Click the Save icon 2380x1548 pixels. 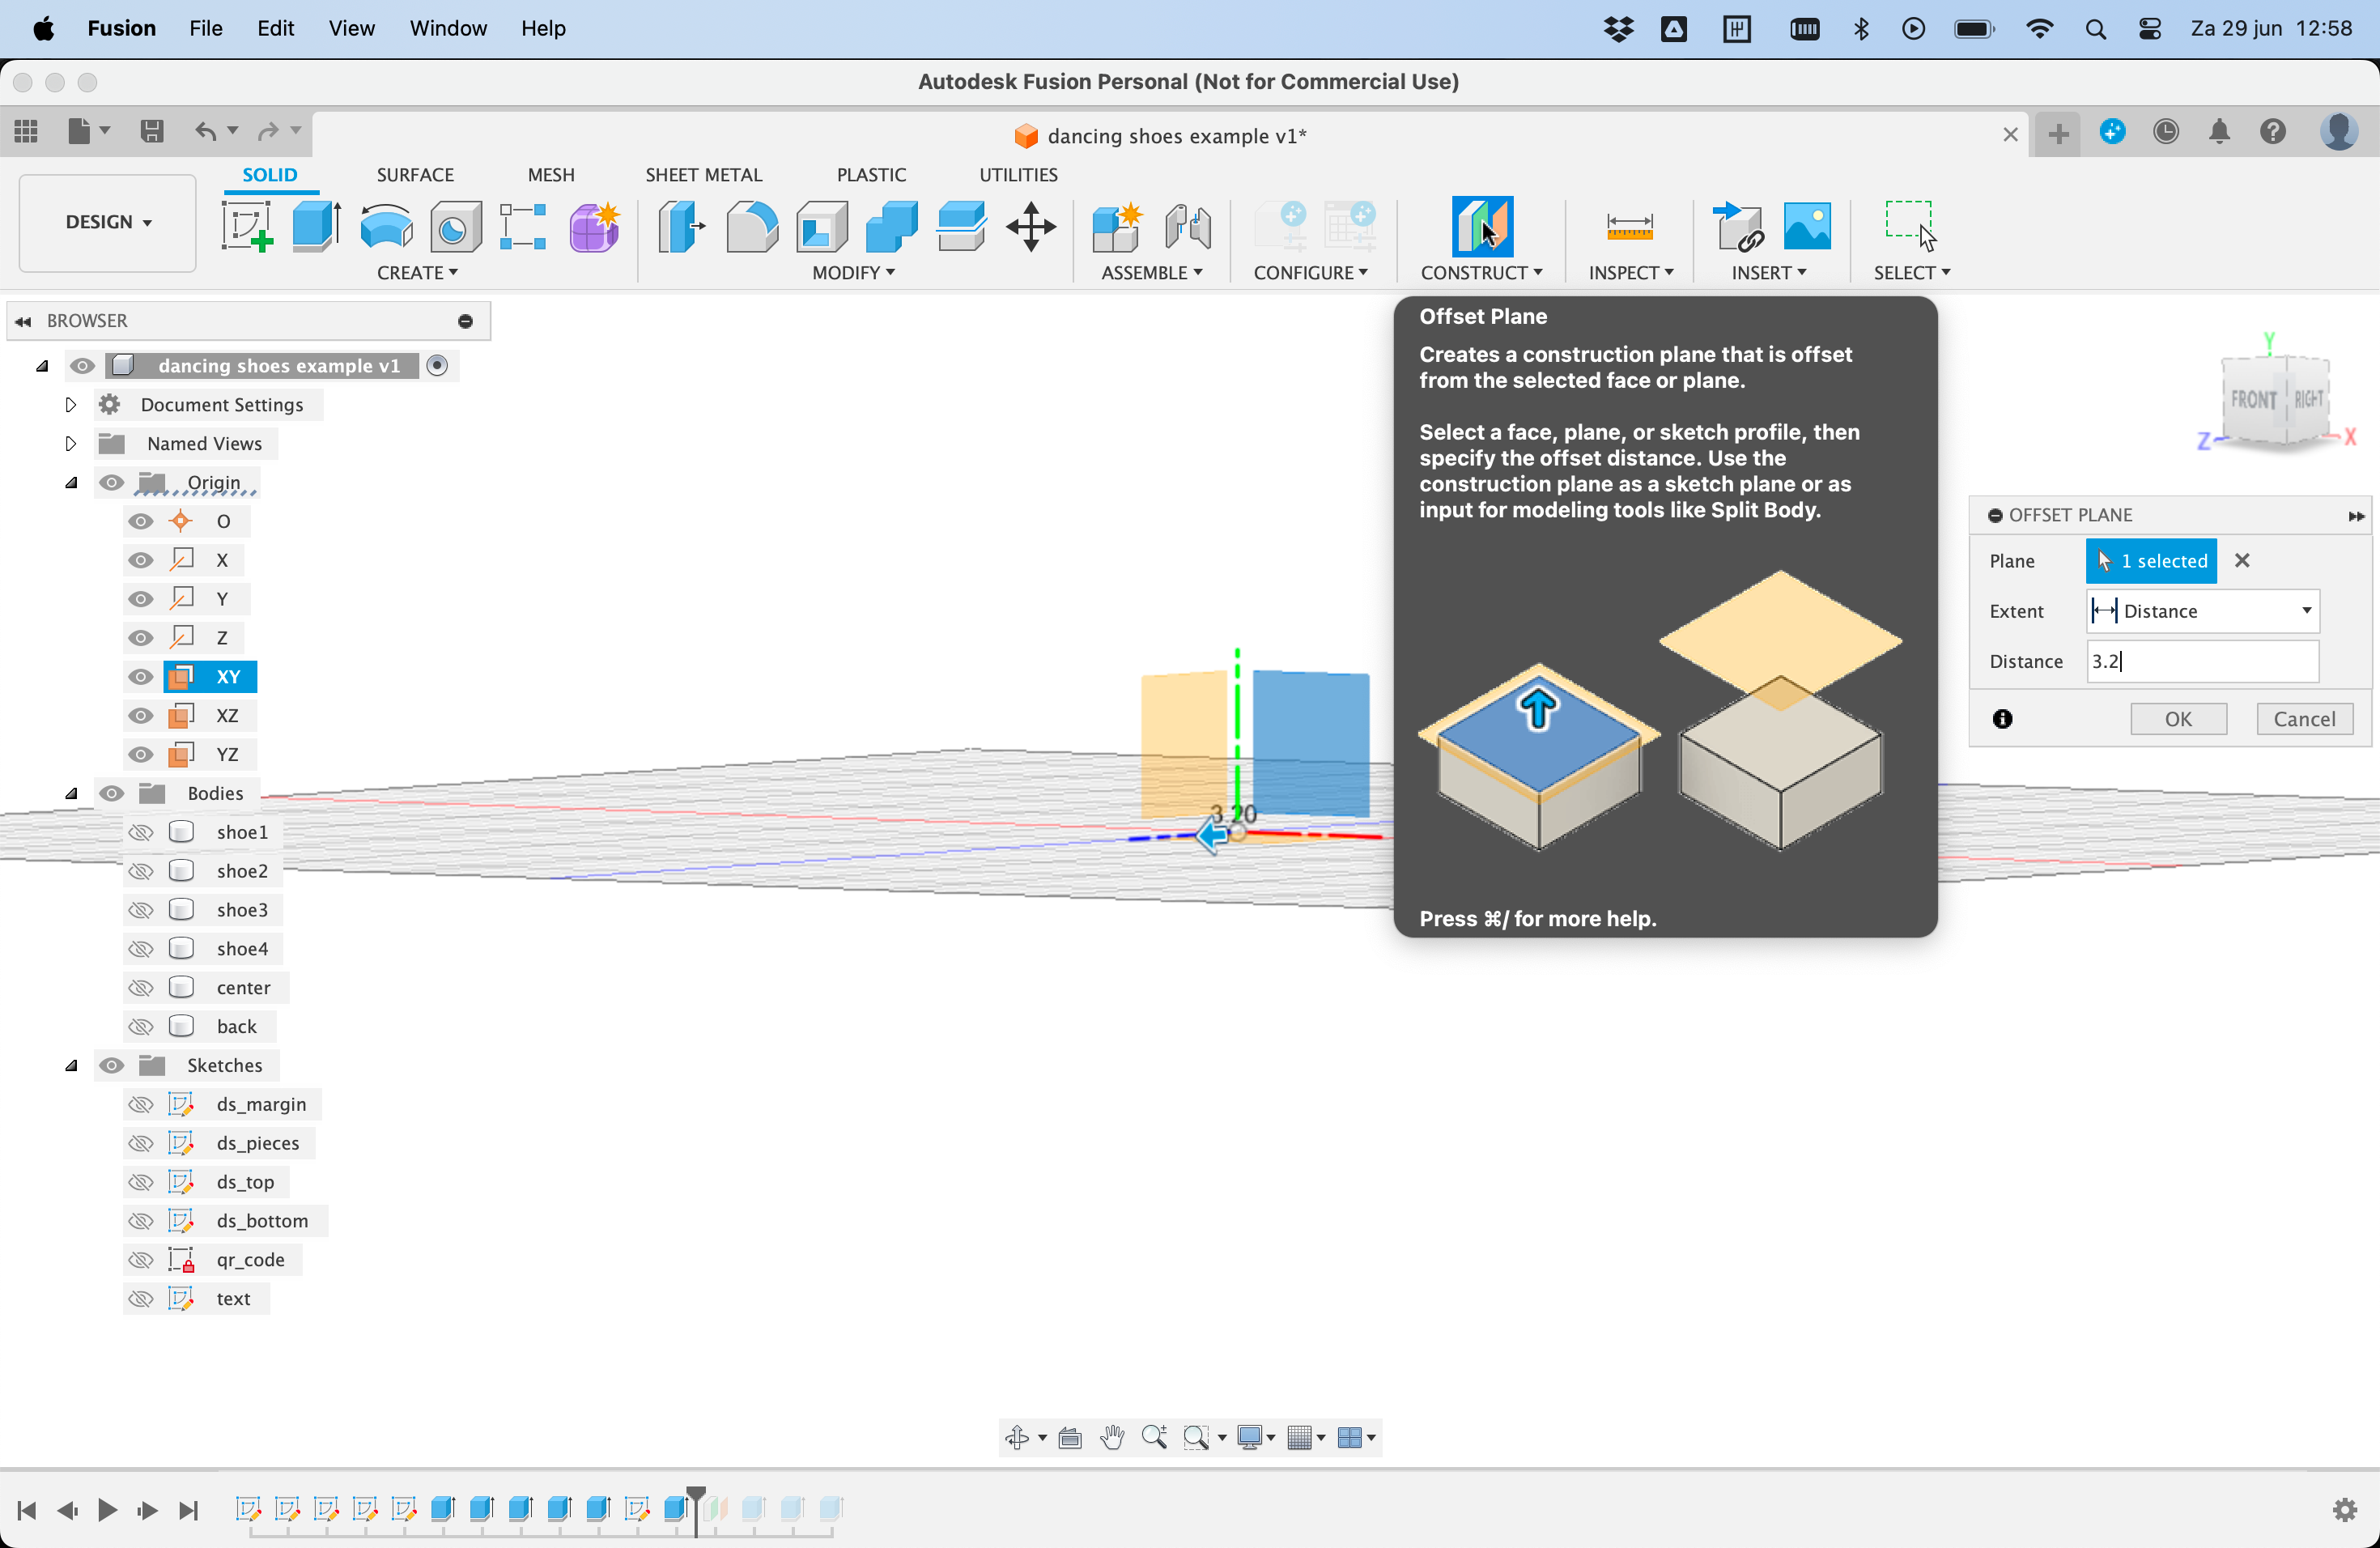(x=152, y=131)
